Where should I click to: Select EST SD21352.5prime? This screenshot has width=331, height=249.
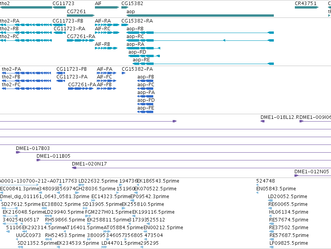pos(20,247)
